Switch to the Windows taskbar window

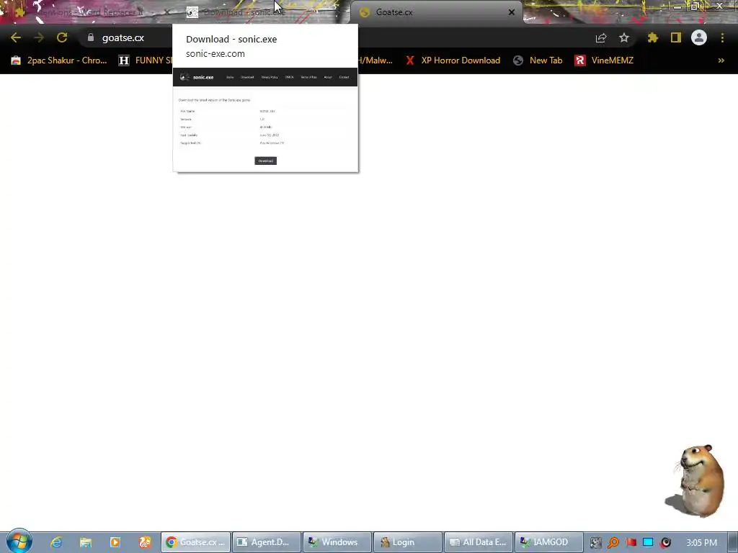[x=337, y=542]
